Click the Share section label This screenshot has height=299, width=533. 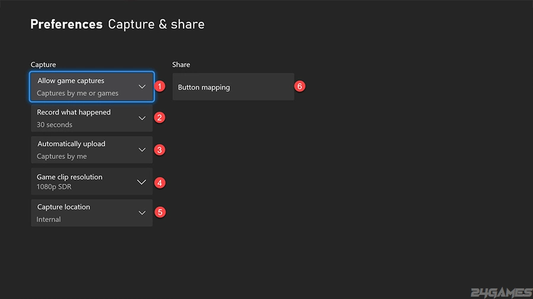pos(181,64)
